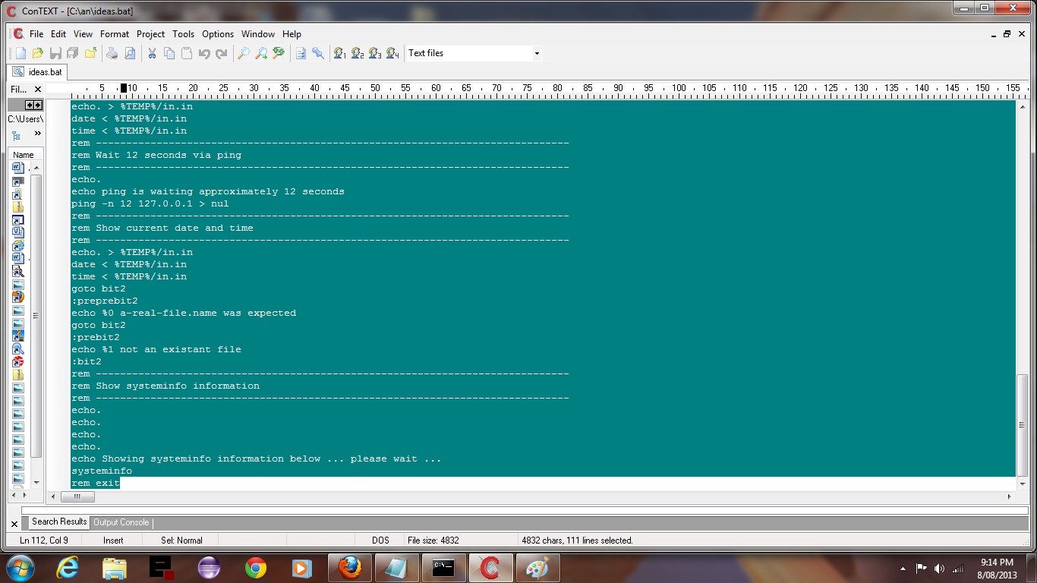Image resolution: width=1037 pixels, height=583 pixels.
Task: Run user command 3 icon
Action: (x=375, y=53)
